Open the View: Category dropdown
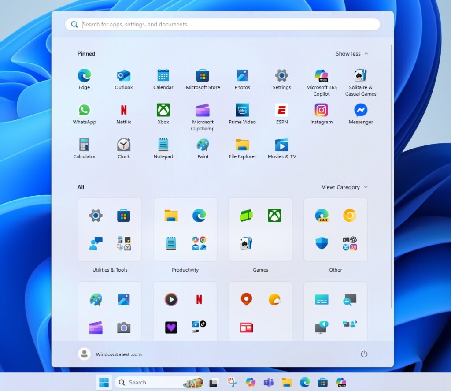Image resolution: width=451 pixels, height=391 pixels. click(344, 187)
